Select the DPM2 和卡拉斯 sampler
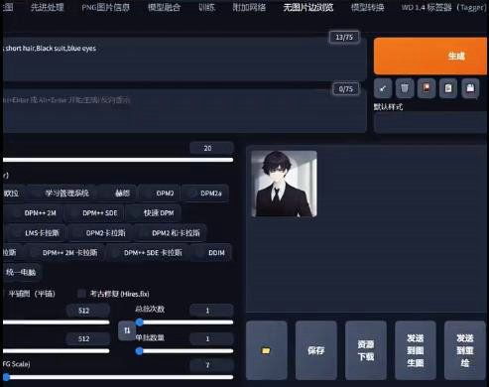 pos(170,233)
